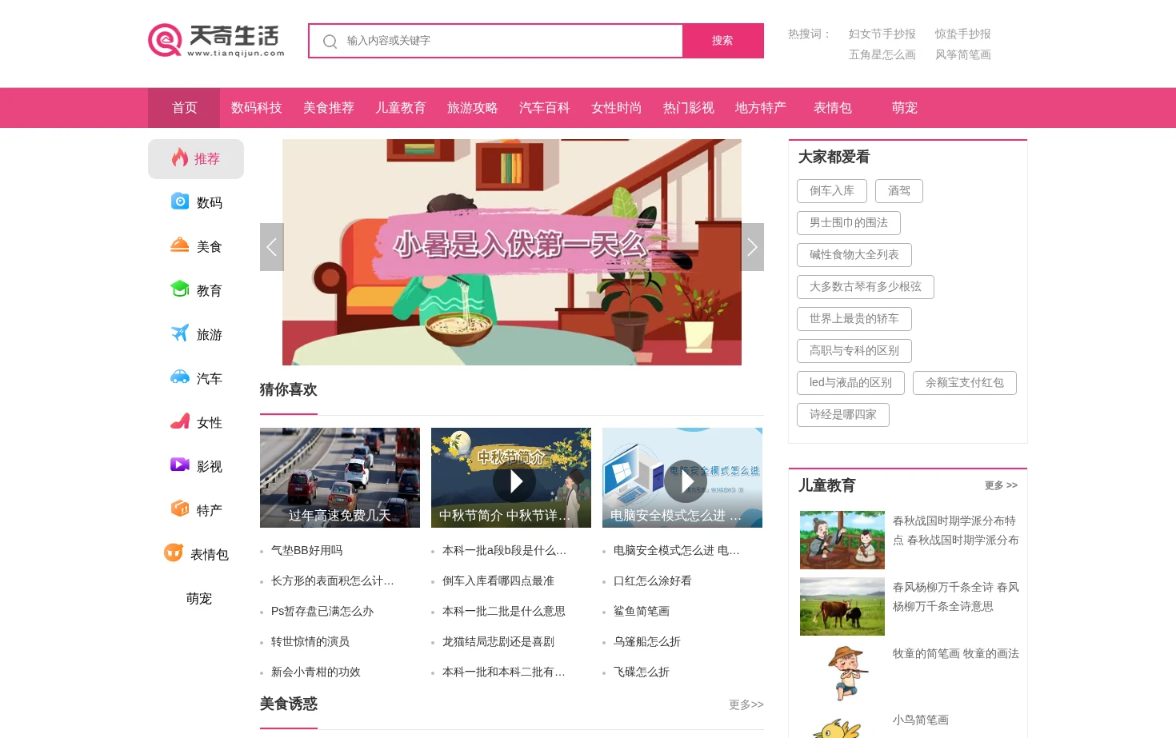Screen dimensions: 1176x738
Task: Open the 春秋战国时期学派分布 article thumbnail
Action: 842,540
